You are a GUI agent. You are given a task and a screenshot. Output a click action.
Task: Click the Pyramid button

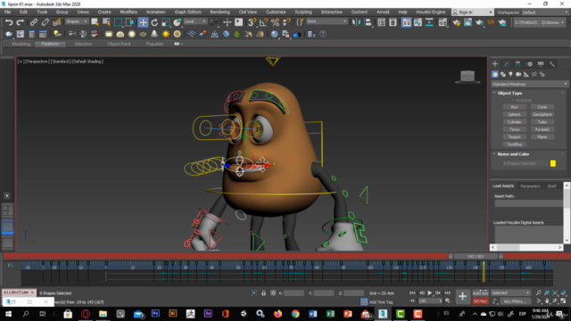(542, 129)
